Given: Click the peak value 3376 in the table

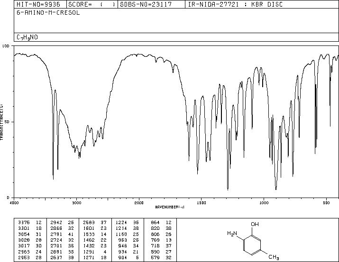Looking at the screenshot, I should click(x=24, y=223).
